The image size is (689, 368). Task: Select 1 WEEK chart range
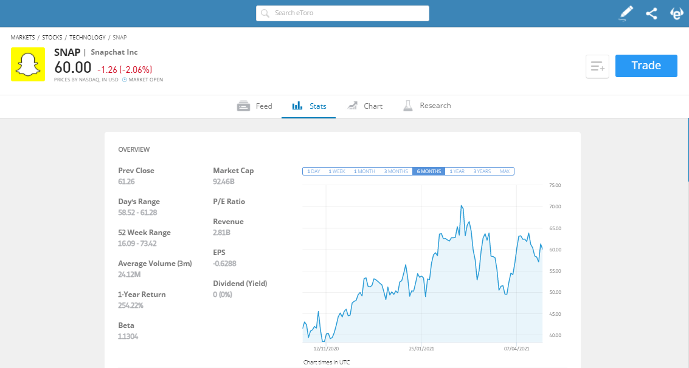[336, 171]
